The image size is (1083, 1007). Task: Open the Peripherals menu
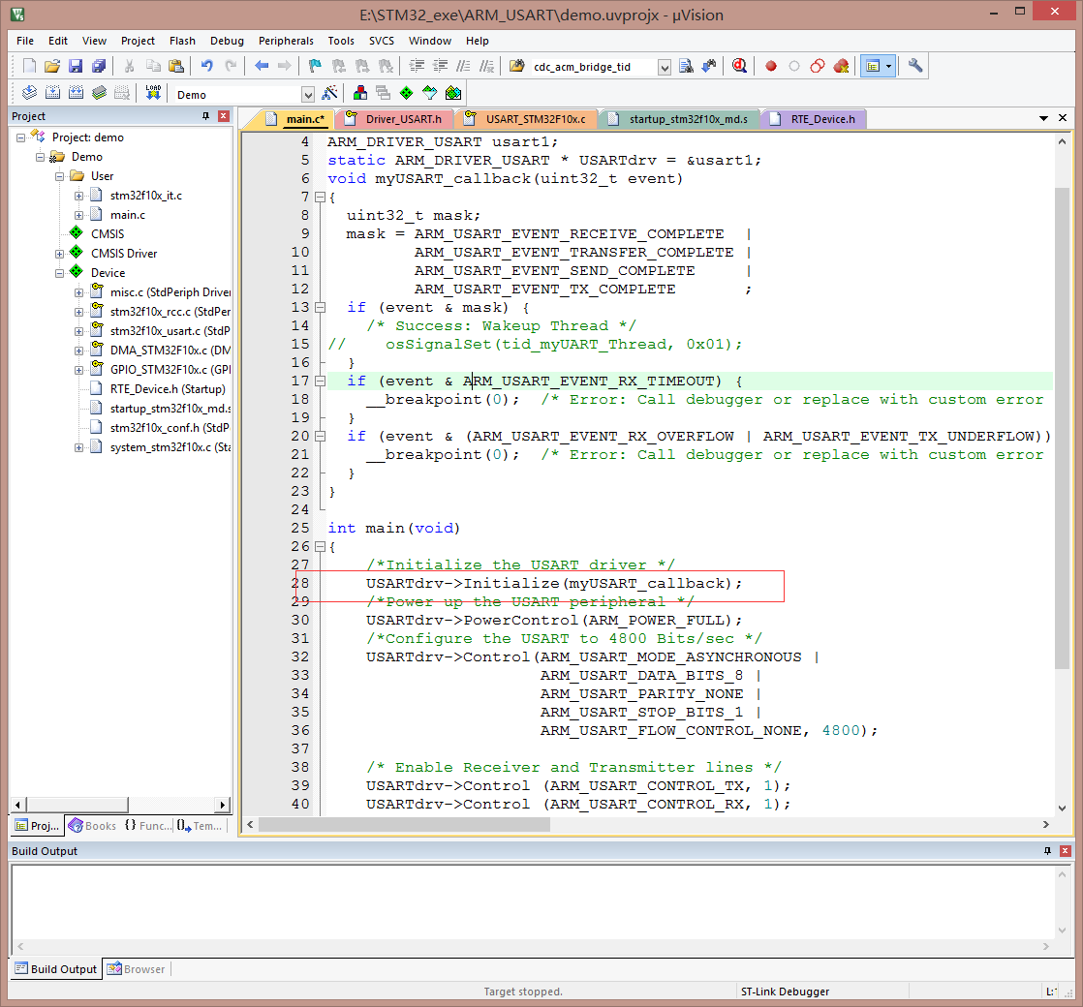286,41
